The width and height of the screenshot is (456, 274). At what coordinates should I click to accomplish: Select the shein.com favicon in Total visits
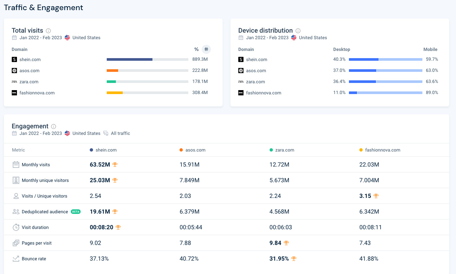pyautogui.click(x=14, y=59)
